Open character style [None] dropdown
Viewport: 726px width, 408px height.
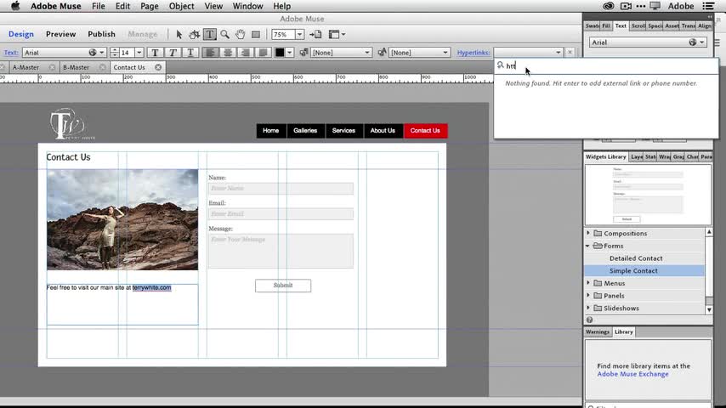click(x=419, y=53)
